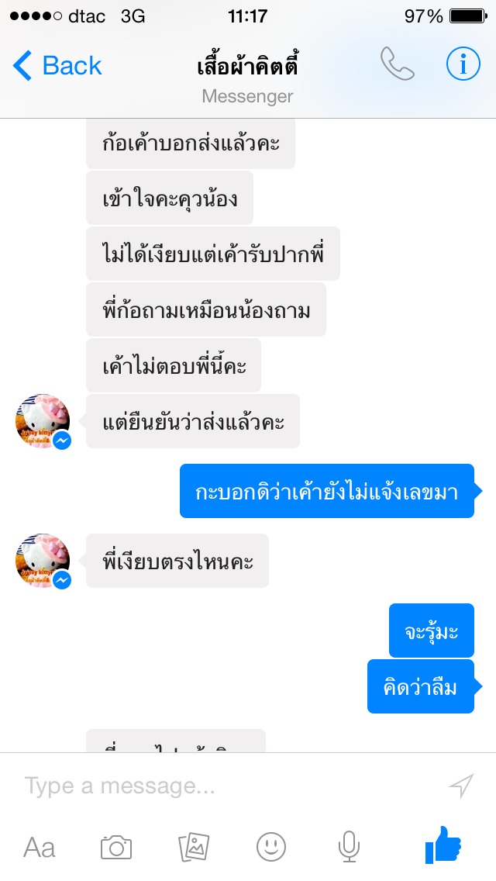Viewport: 496px width, 881px height.
Task: Tap the Aa text keyboard icon
Action: tap(40, 847)
